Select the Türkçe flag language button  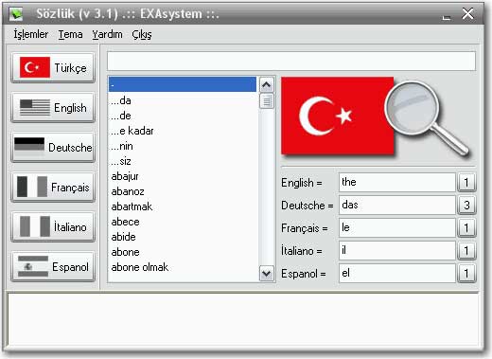pos(53,67)
